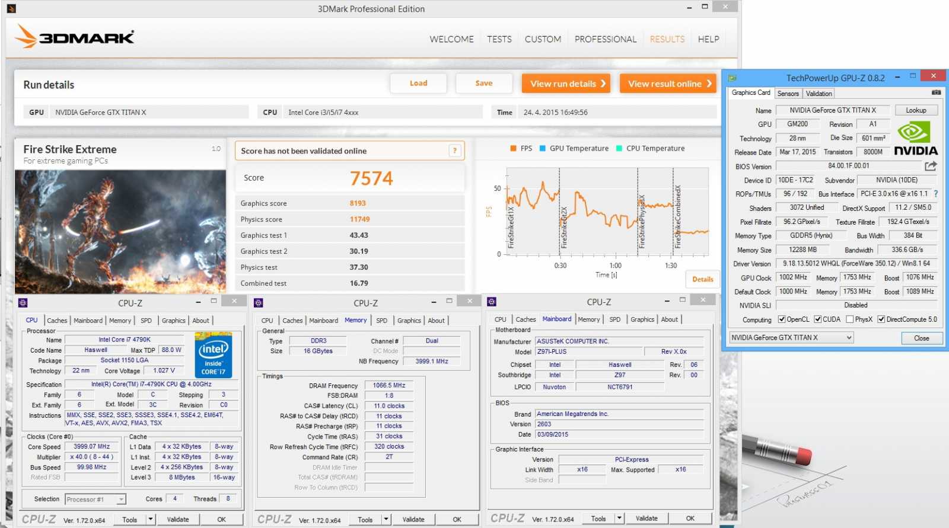Click the middle CPU-Z (Memory) window title icon
949x528 pixels.
(x=259, y=303)
